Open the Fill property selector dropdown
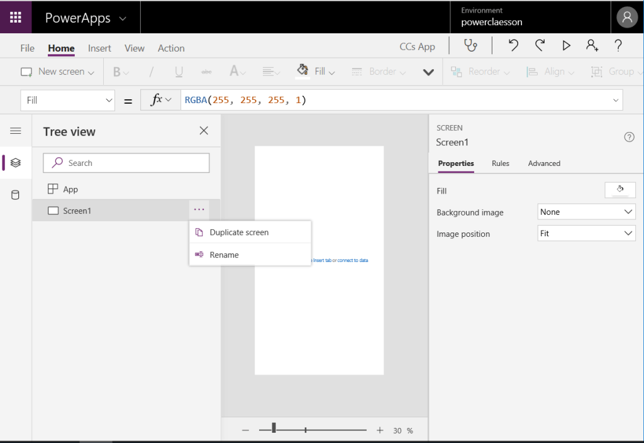The height and width of the screenshot is (443, 644). coord(67,101)
